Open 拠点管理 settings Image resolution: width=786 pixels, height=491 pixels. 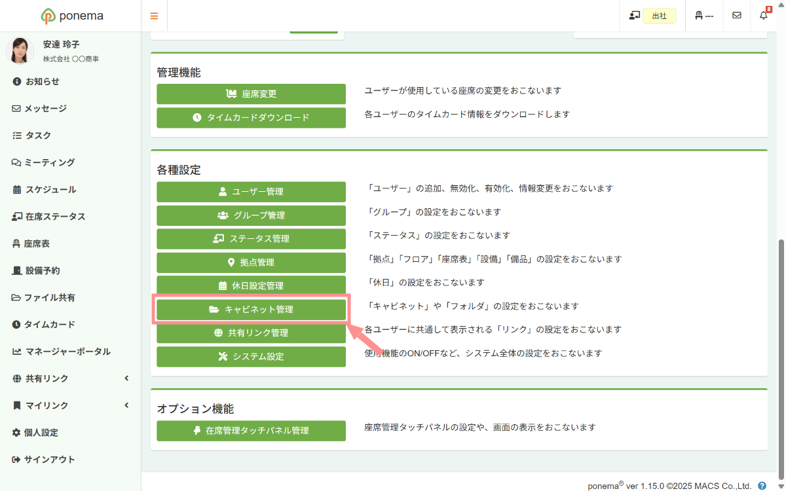tap(251, 263)
